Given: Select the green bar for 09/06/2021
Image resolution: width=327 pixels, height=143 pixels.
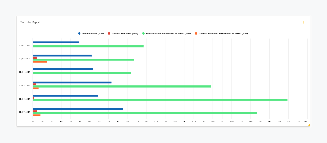Looking at the screenshot, I should (x=160, y=100).
